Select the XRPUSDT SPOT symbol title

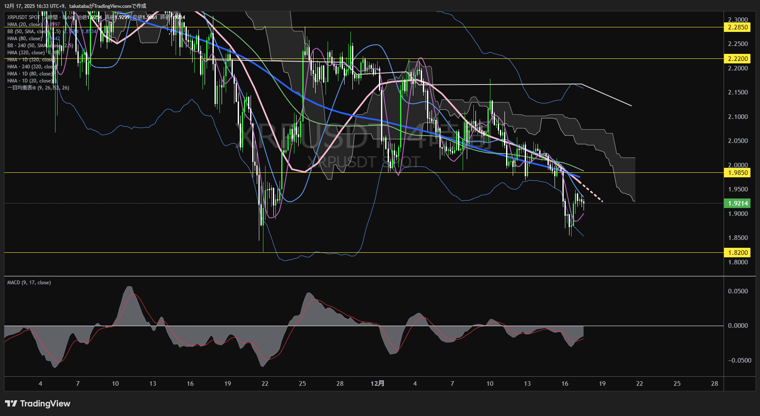click(x=24, y=17)
